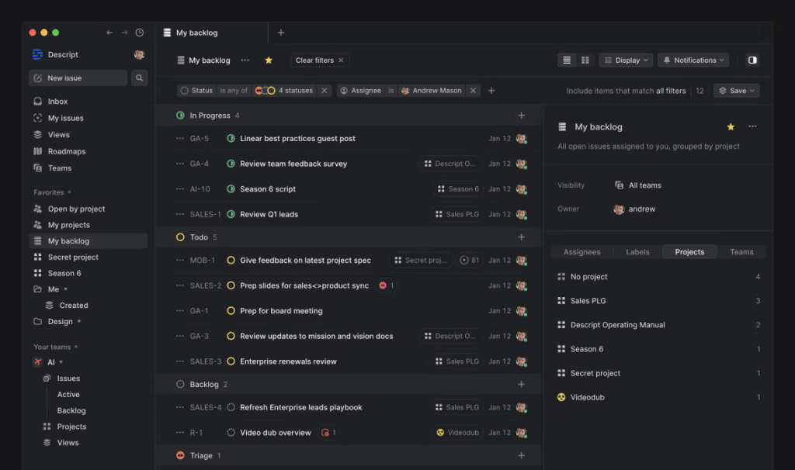Click blocked indicator on Prep slides issue
Viewport: 795px width, 470px height.
point(387,285)
